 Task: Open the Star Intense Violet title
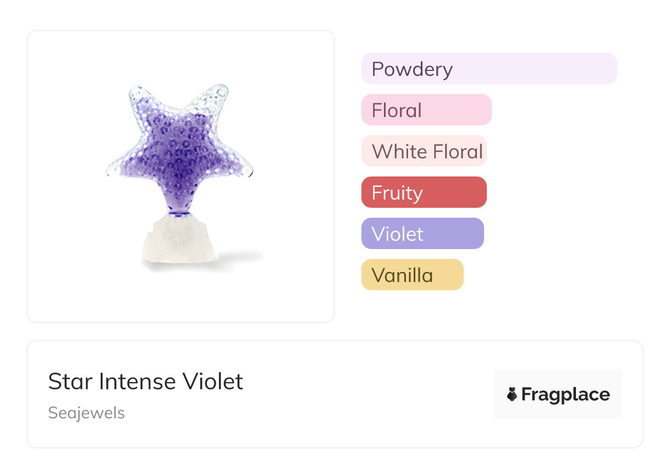pos(146,382)
